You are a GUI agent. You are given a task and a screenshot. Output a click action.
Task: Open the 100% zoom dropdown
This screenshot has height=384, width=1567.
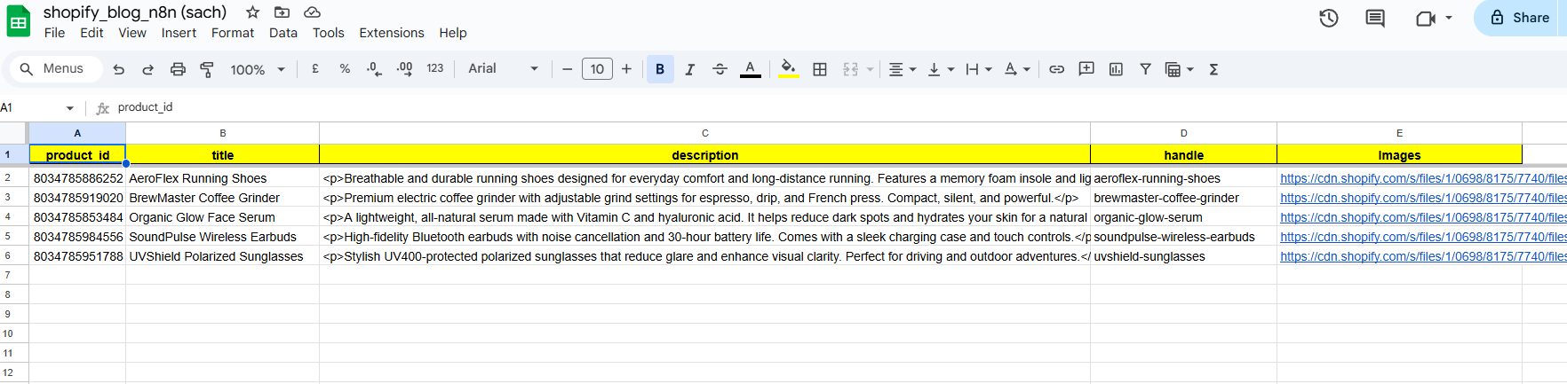tap(258, 69)
